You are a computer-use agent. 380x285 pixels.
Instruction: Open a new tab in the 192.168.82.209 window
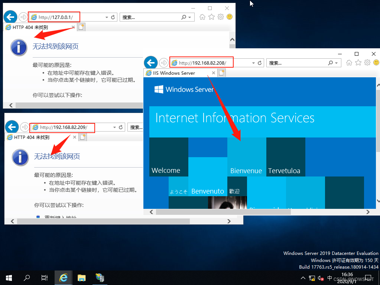82,137
